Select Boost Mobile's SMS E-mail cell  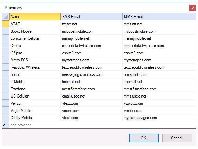coord(91,31)
